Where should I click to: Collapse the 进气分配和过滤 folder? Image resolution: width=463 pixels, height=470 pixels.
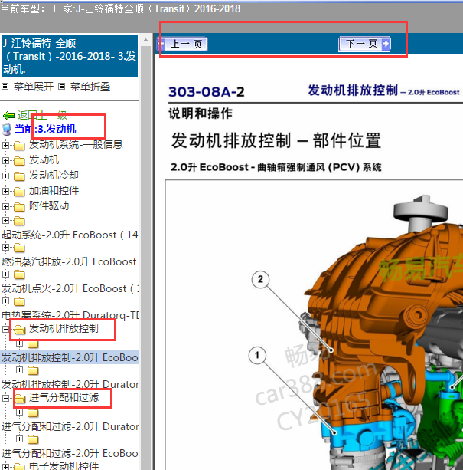pyautogui.click(x=5, y=399)
